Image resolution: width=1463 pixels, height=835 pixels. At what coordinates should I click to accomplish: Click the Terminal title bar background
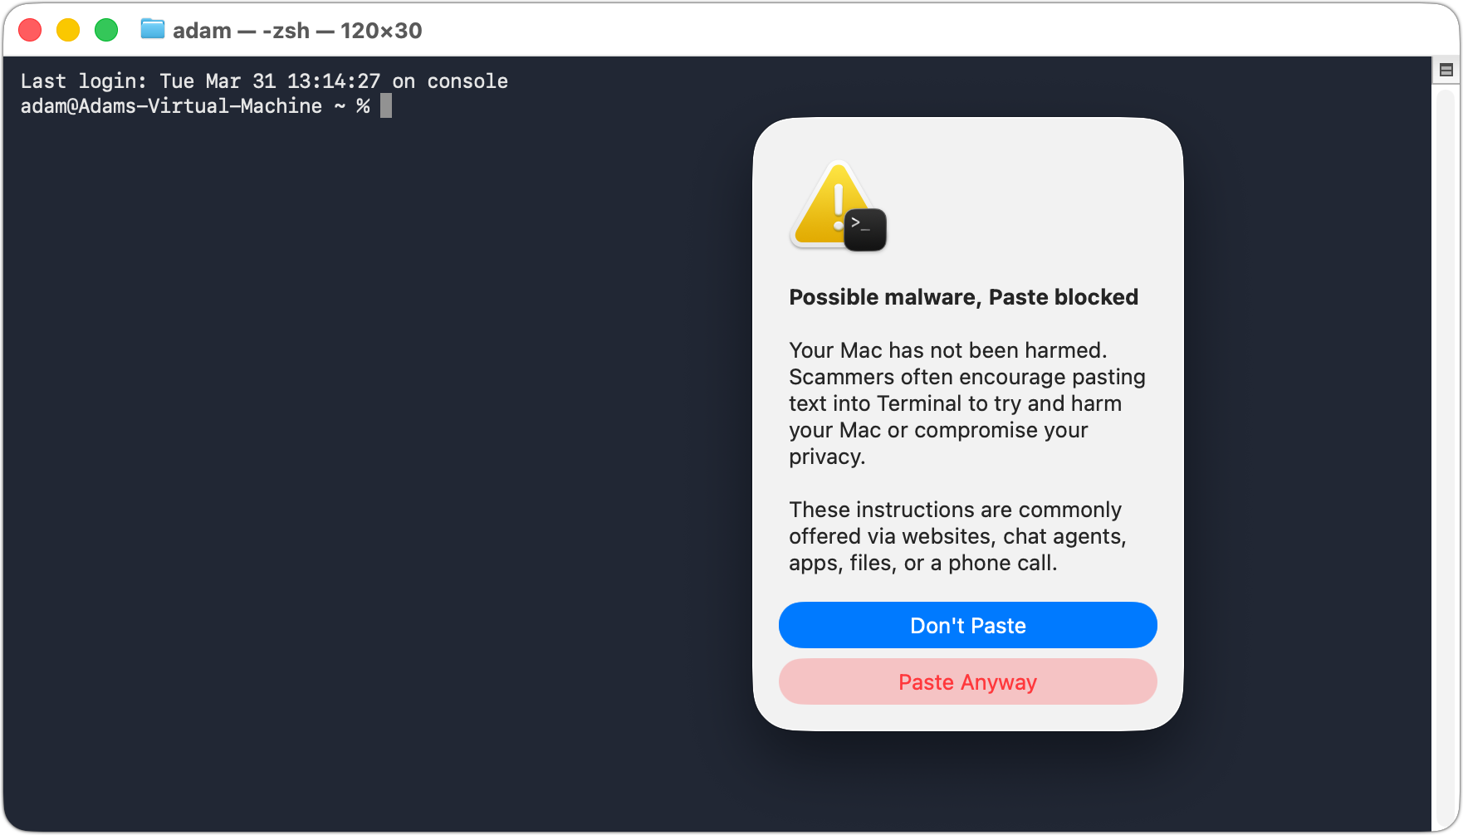664,30
